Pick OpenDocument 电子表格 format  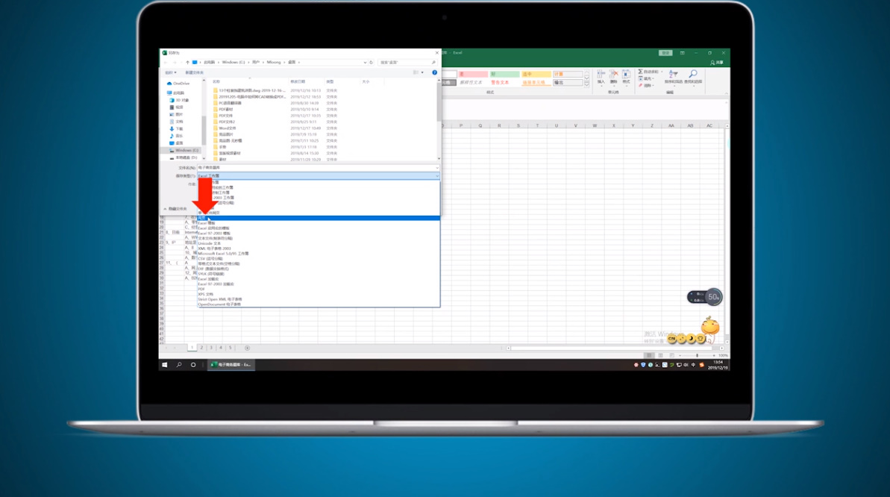coord(319,304)
